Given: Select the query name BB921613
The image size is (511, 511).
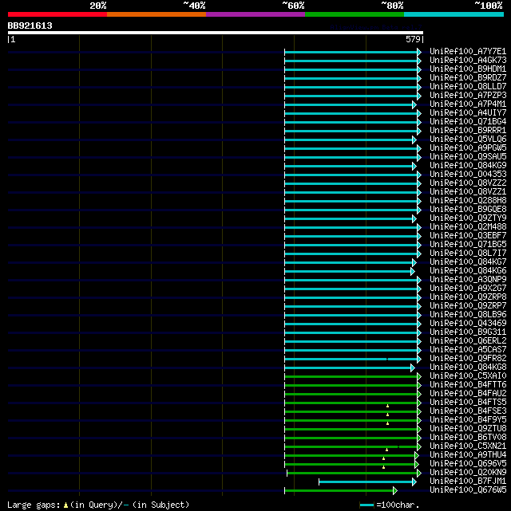Looking at the screenshot, I should 30,26.
